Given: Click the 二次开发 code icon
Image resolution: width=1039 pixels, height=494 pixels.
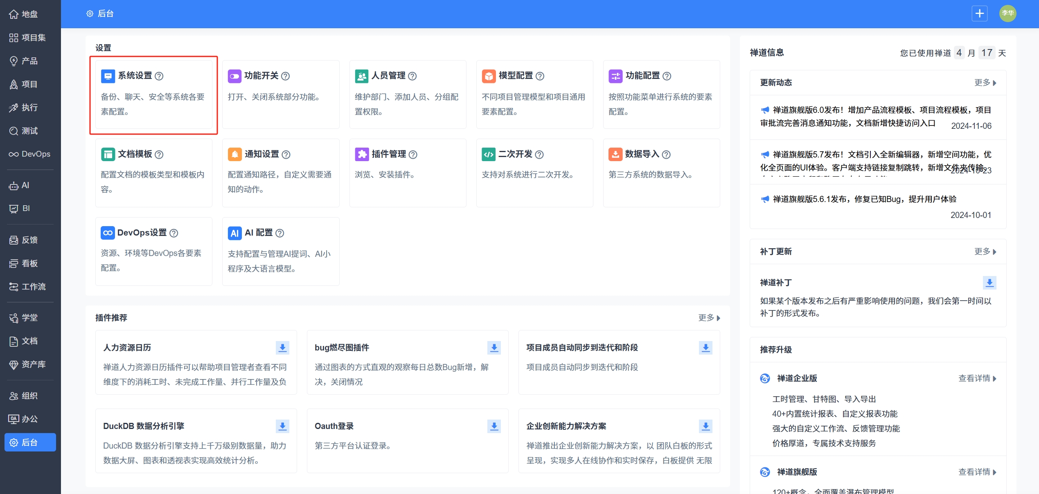Looking at the screenshot, I should (x=489, y=154).
